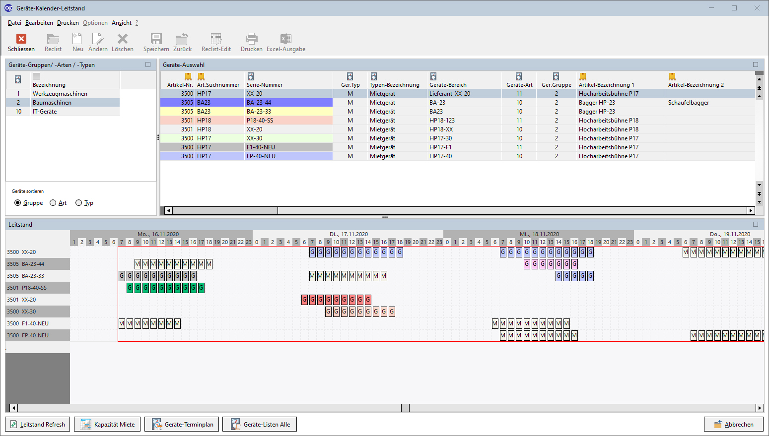
Task: Click the 3500 XX-30 timeline row label
Action: pyautogui.click(x=38, y=311)
